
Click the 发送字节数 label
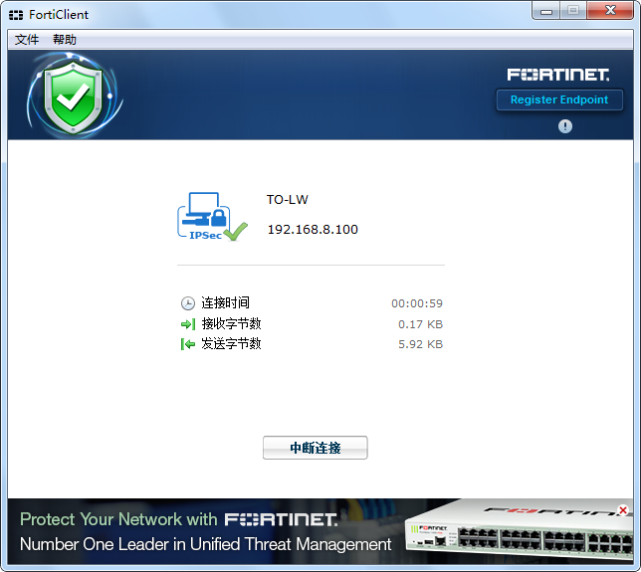[231, 343]
